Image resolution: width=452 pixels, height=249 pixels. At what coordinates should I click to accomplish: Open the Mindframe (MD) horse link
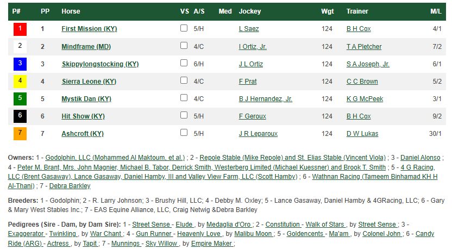86,46
